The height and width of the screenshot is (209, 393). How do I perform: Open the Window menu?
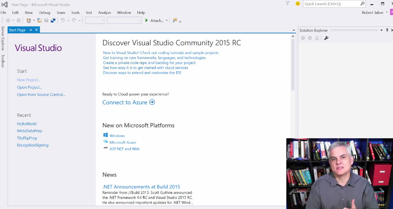124,13
